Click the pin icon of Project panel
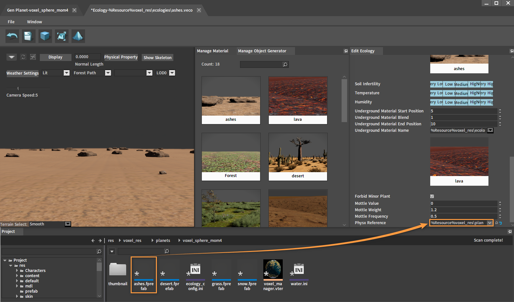Image resolution: width=514 pixels, height=302 pixels. (510, 232)
